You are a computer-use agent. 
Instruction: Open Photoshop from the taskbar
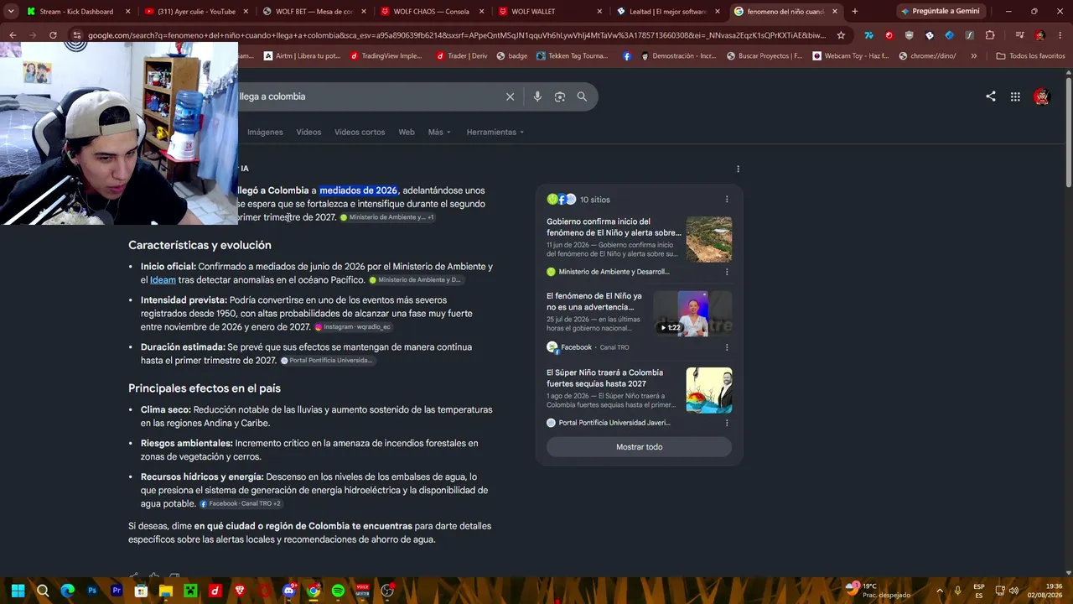pyautogui.click(x=92, y=591)
